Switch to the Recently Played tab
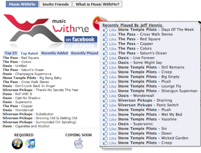This screenshot has height=153, width=201. (85, 53)
